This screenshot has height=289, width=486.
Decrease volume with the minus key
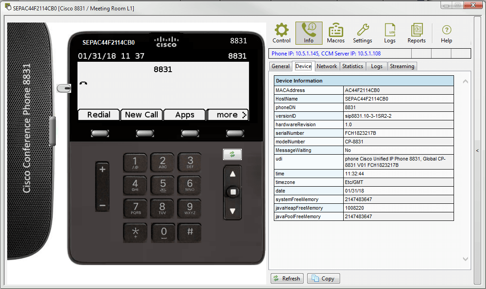[x=102, y=205]
